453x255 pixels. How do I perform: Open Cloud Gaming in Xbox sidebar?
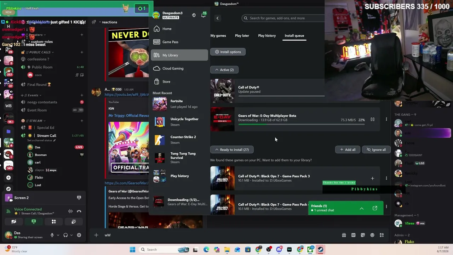179,68
